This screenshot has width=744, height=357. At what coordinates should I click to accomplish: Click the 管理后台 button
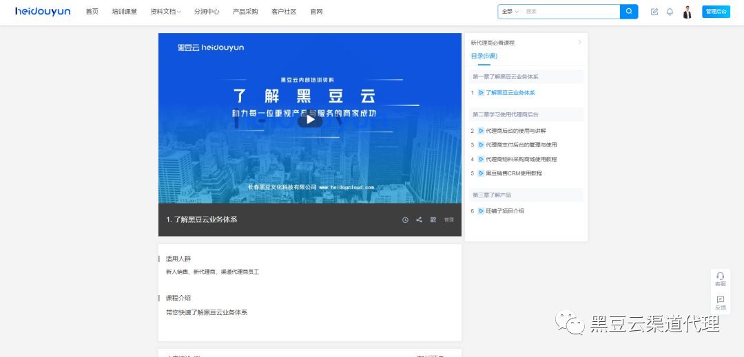tap(716, 12)
